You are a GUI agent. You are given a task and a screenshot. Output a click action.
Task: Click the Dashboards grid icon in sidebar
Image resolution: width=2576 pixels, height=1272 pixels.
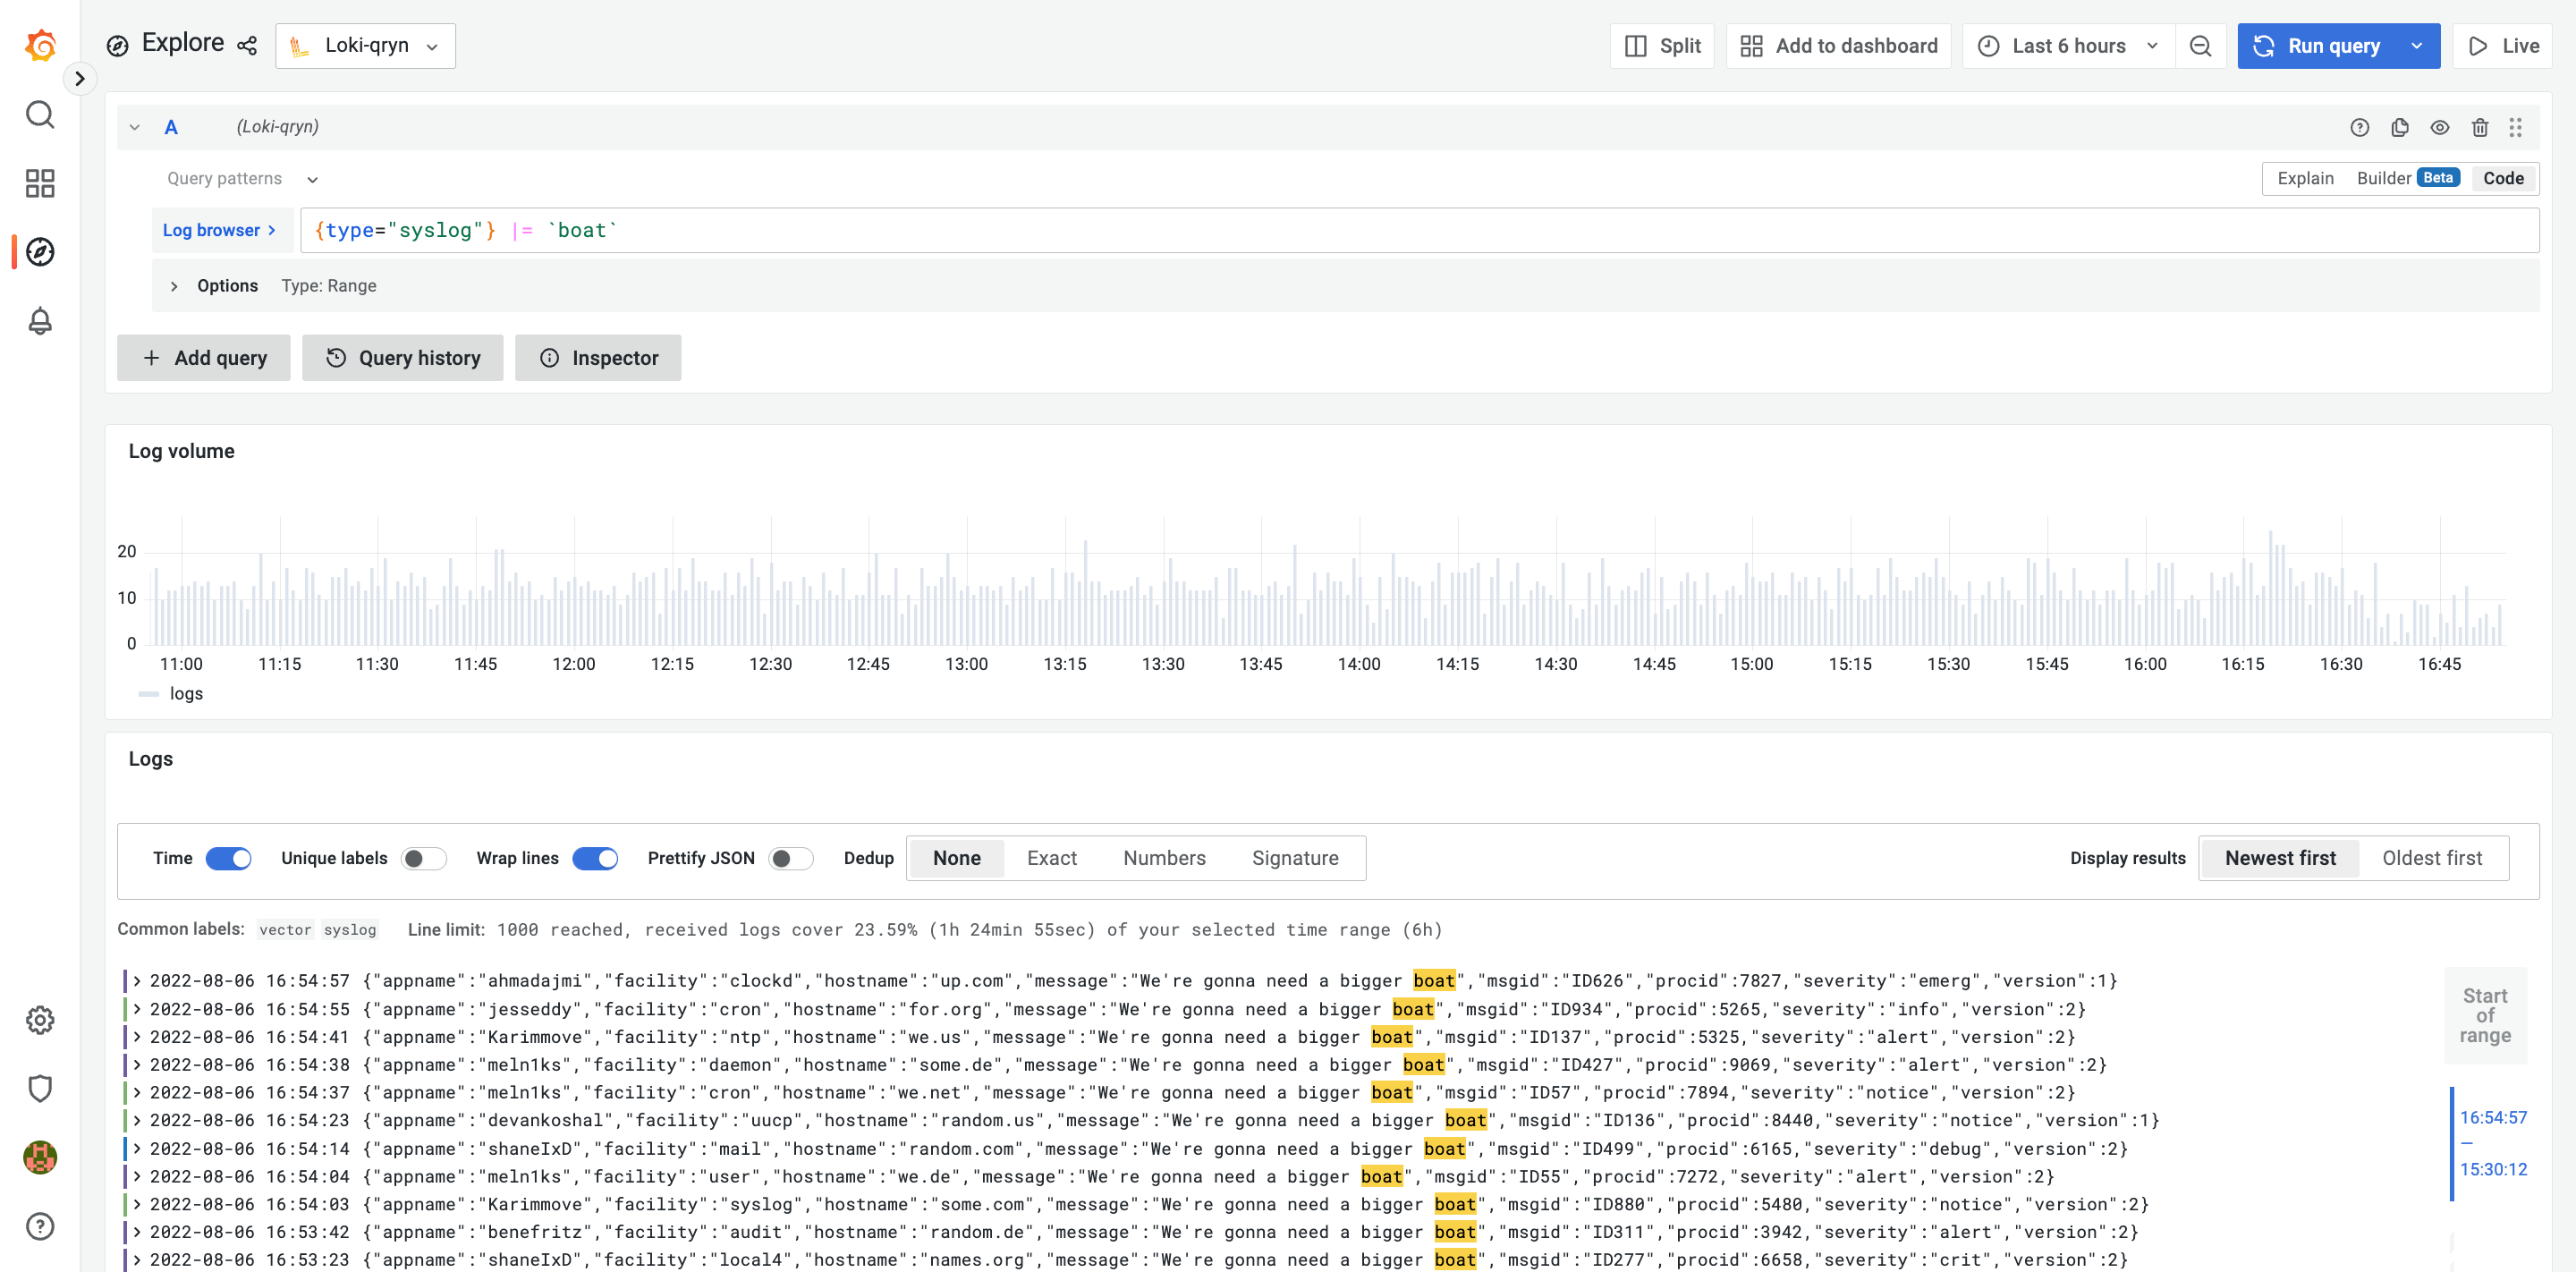pyautogui.click(x=40, y=183)
